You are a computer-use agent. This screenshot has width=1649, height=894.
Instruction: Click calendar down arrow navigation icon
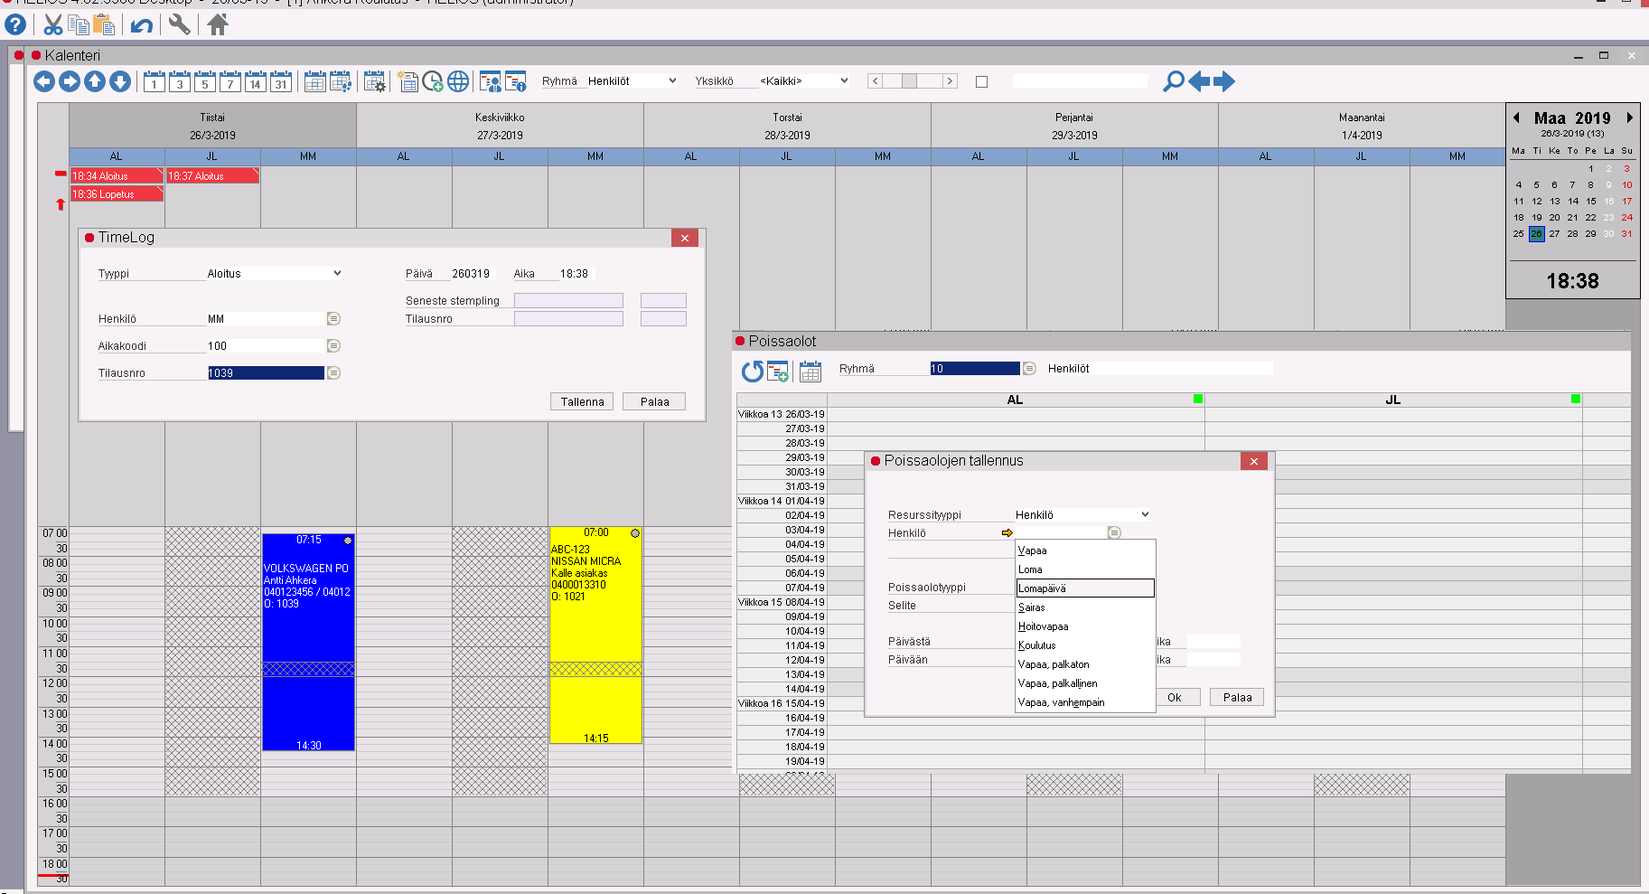pyautogui.click(x=120, y=81)
